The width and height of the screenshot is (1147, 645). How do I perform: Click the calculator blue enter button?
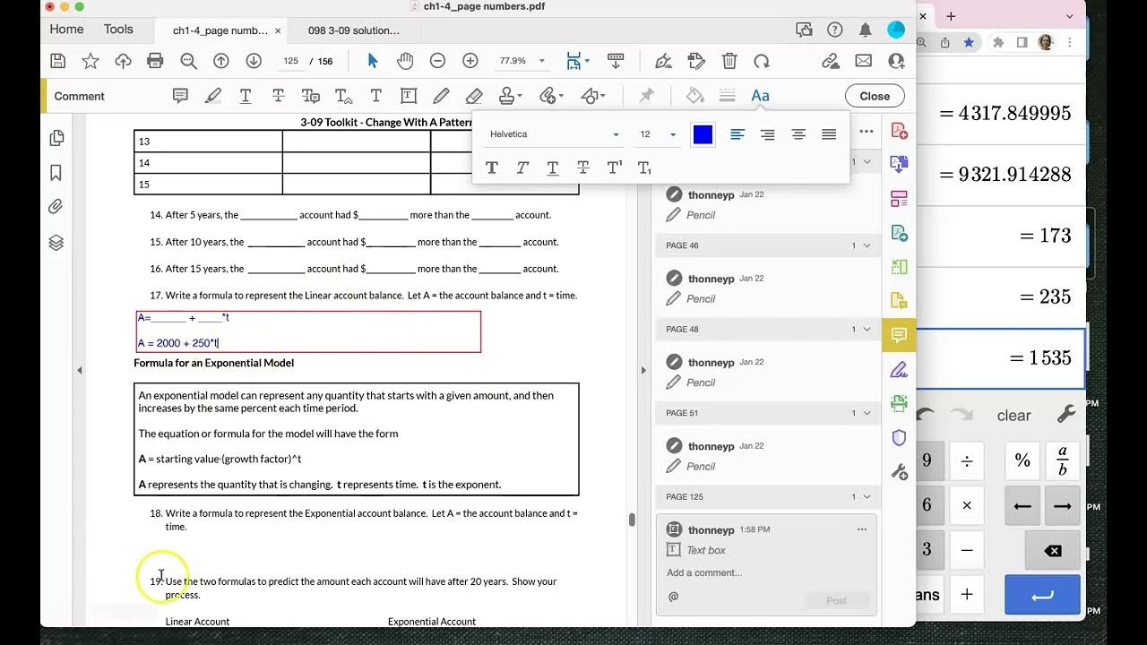tap(1042, 595)
